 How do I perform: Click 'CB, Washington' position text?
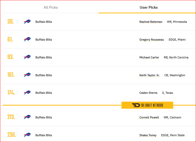[x=175, y=75]
